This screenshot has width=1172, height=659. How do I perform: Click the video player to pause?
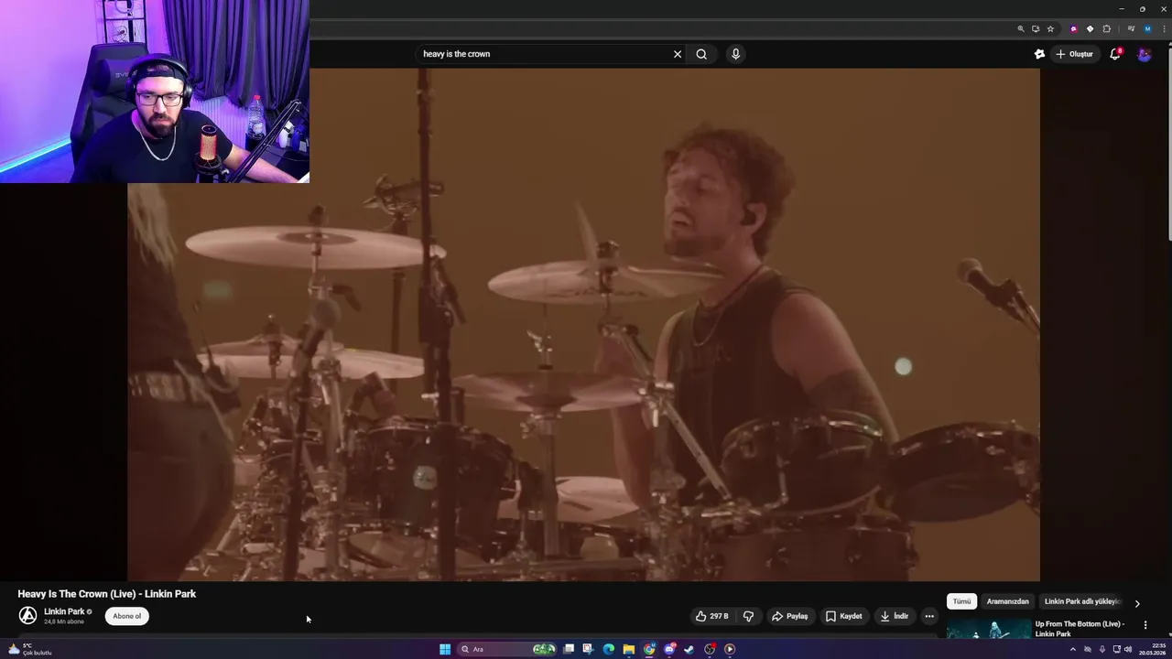coord(583,325)
